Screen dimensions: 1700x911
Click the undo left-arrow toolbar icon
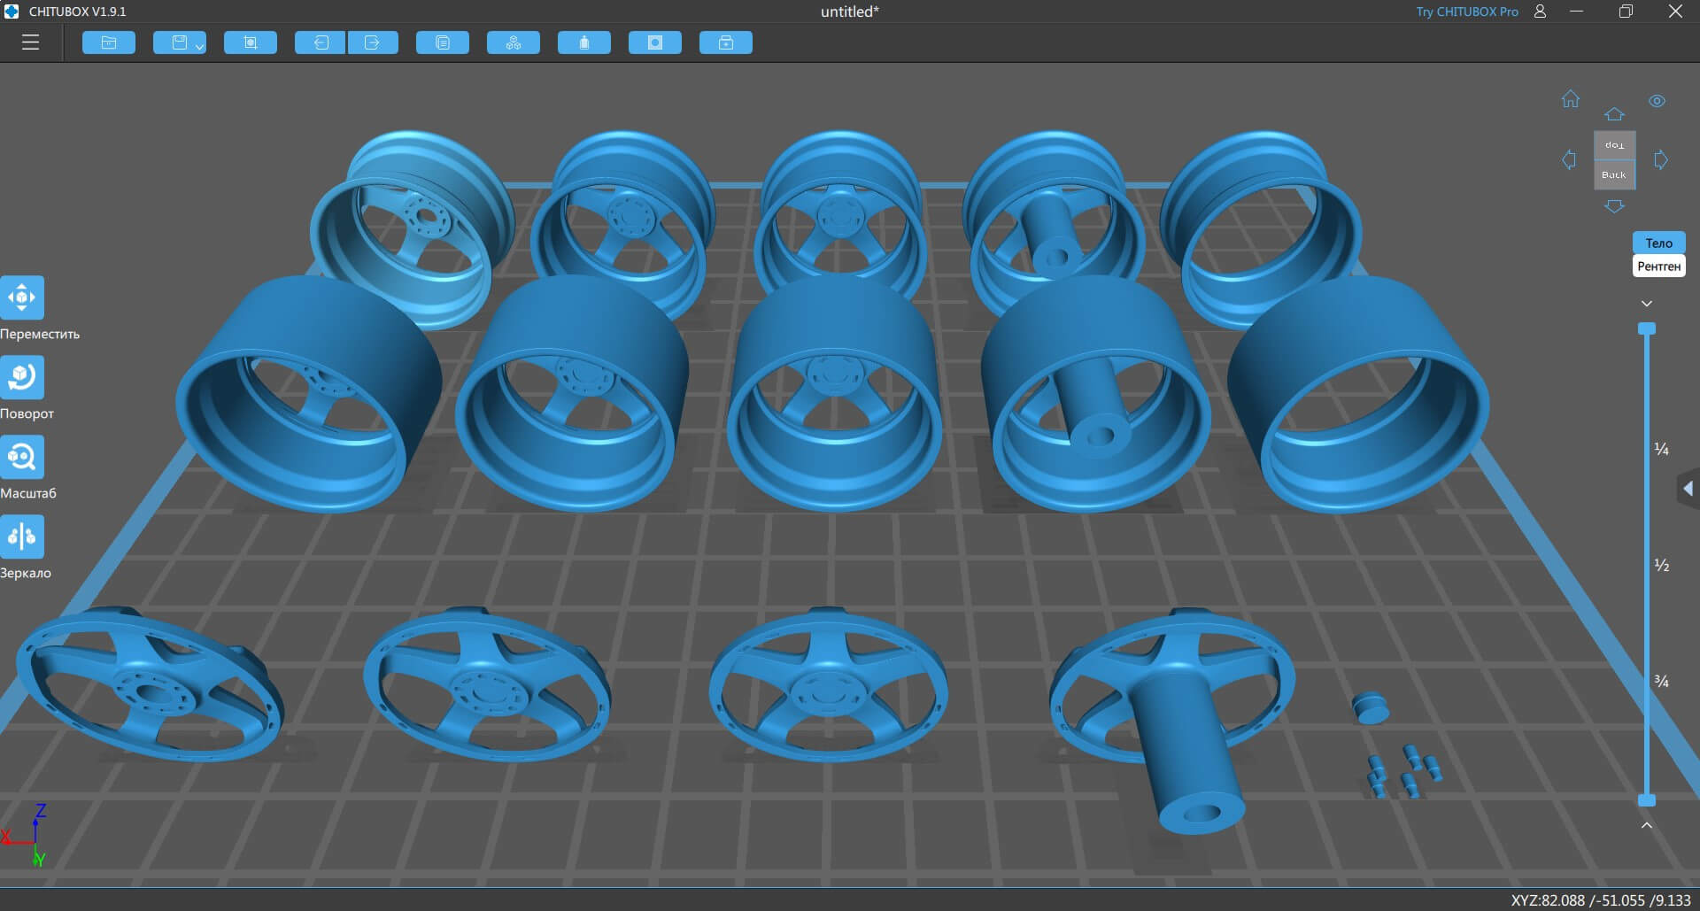320,42
